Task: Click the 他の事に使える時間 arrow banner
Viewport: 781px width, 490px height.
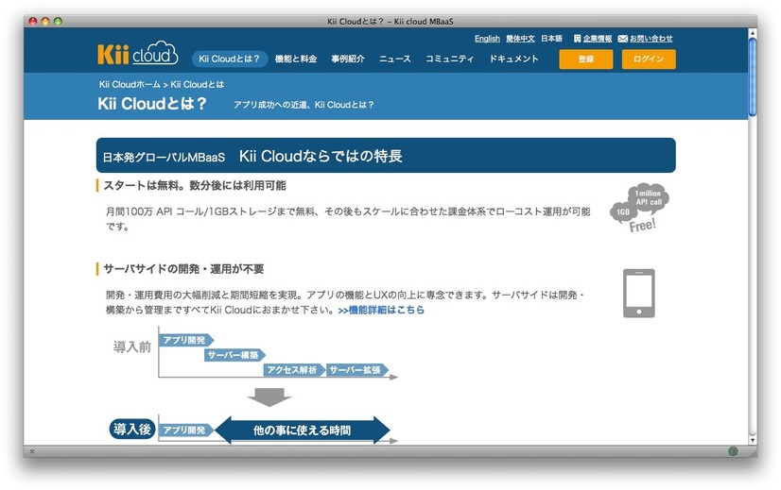Action: coord(303,430)
